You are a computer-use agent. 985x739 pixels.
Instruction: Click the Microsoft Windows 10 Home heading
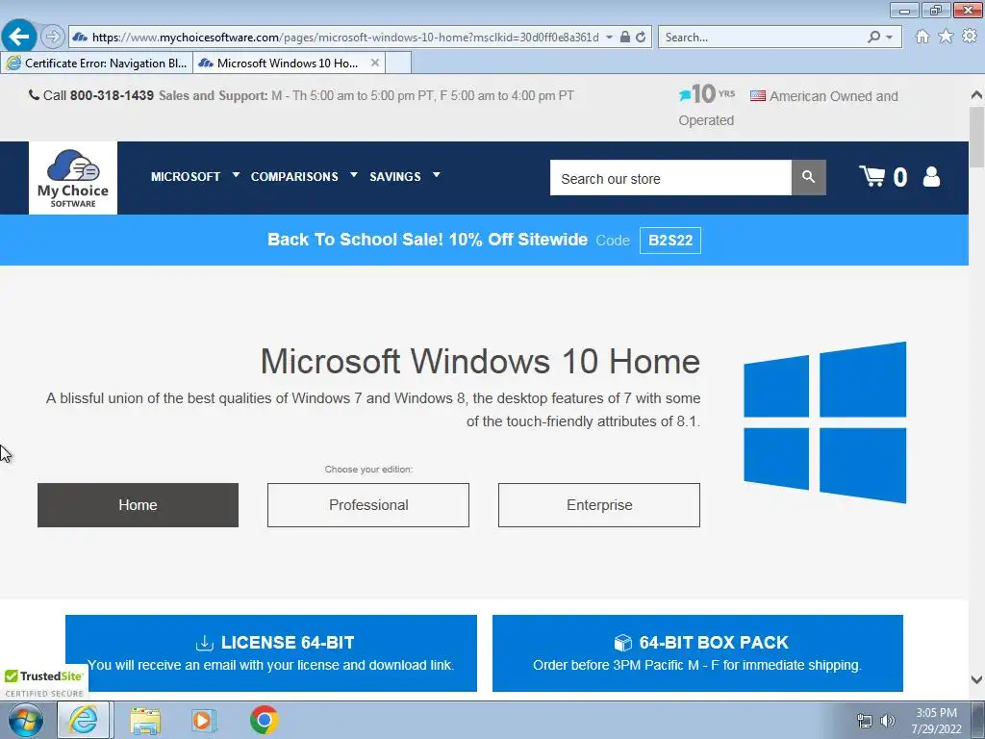480,362
